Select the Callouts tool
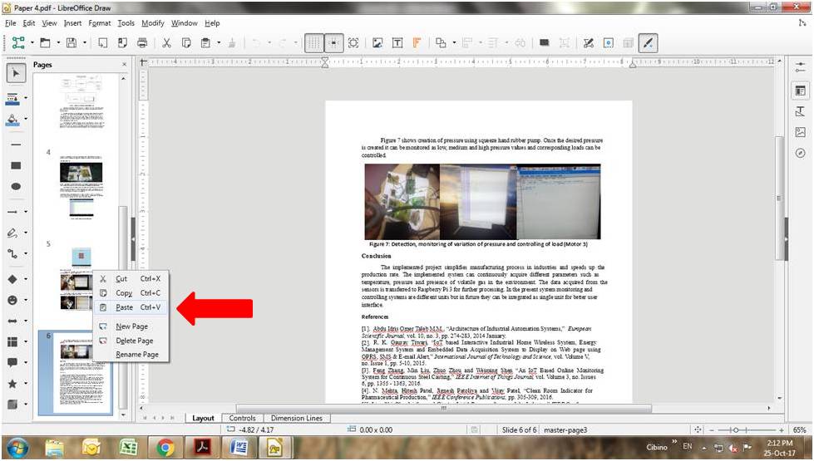The width and height of the screenshot is (814, 461). coord(13,362)
